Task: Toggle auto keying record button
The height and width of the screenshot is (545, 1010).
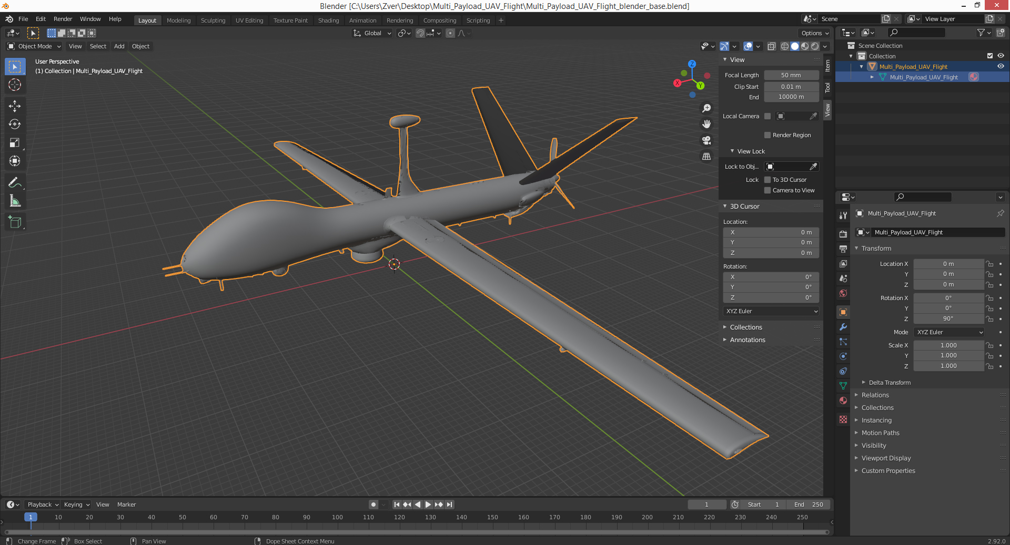Action: point(373,505)
